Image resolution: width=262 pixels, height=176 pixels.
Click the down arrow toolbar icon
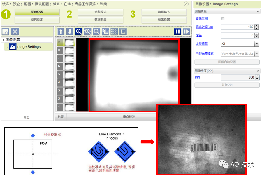coord(70,32)
